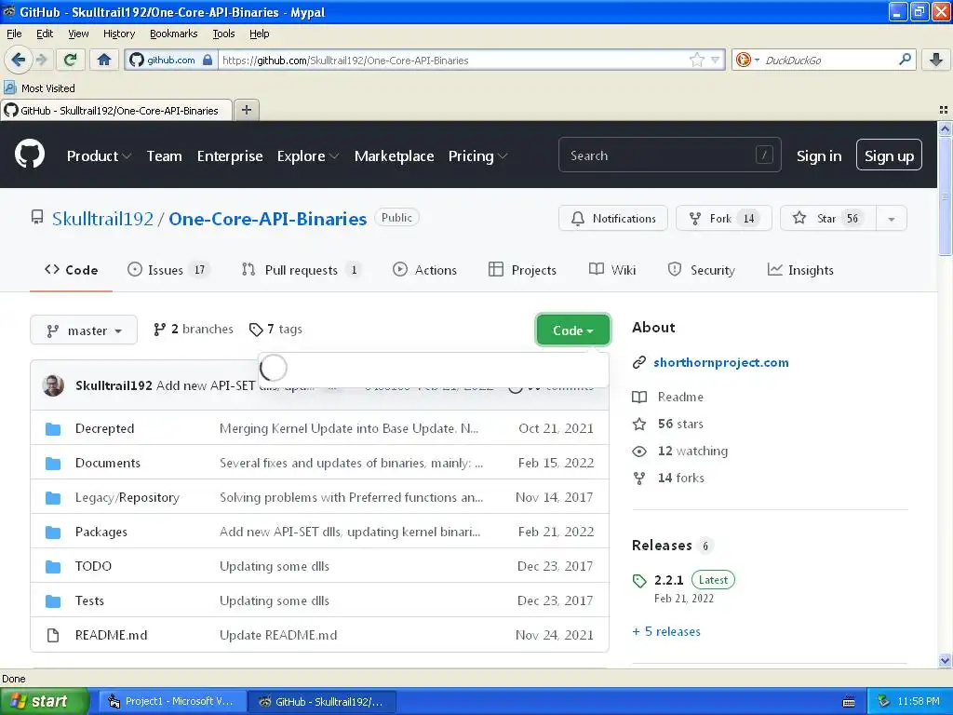Expand the Product menu in GitHub header
953x715 pixels.
click(99, 155)
